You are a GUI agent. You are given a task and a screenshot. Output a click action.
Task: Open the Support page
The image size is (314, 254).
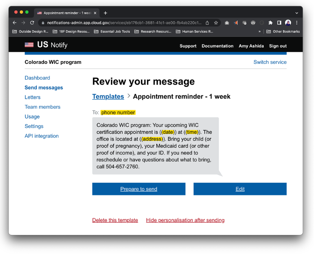pyautogui.click(x=188, y=46)
